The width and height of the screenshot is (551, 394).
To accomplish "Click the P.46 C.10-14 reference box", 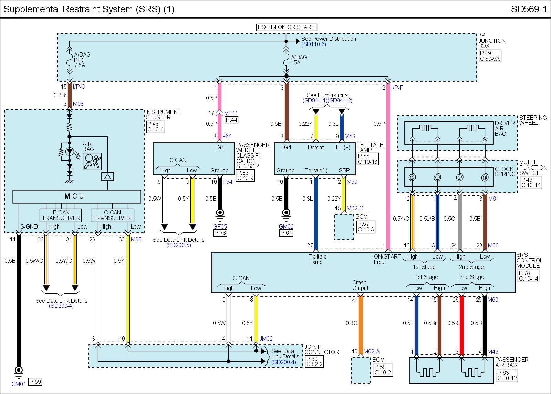I will pos(531,182).
